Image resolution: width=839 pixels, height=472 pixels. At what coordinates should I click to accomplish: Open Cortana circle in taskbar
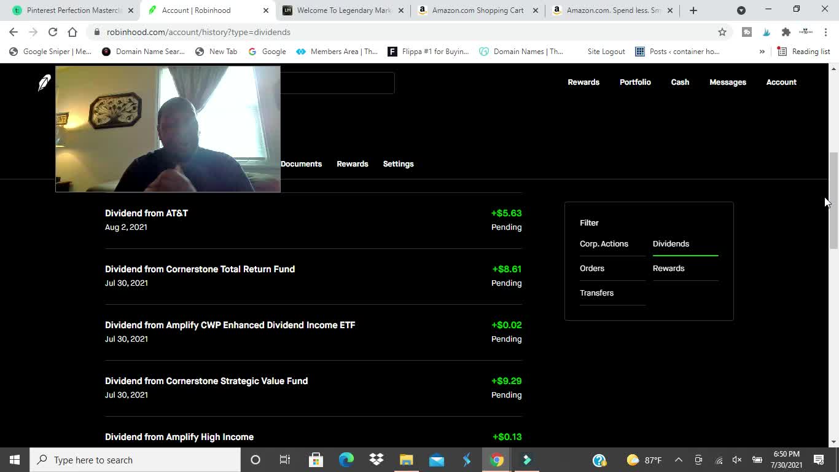256,460
